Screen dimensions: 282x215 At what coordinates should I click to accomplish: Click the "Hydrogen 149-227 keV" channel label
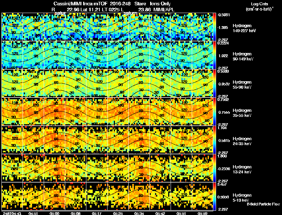click(244, 28)
